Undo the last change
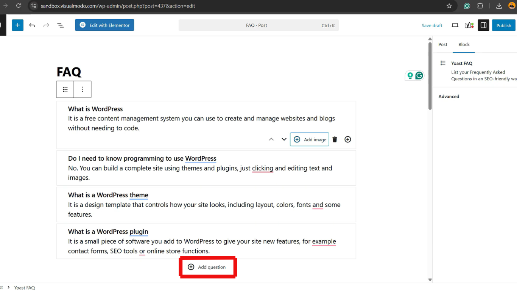The height and width of the screenshot is (291, 517). [x=32, y=25]
